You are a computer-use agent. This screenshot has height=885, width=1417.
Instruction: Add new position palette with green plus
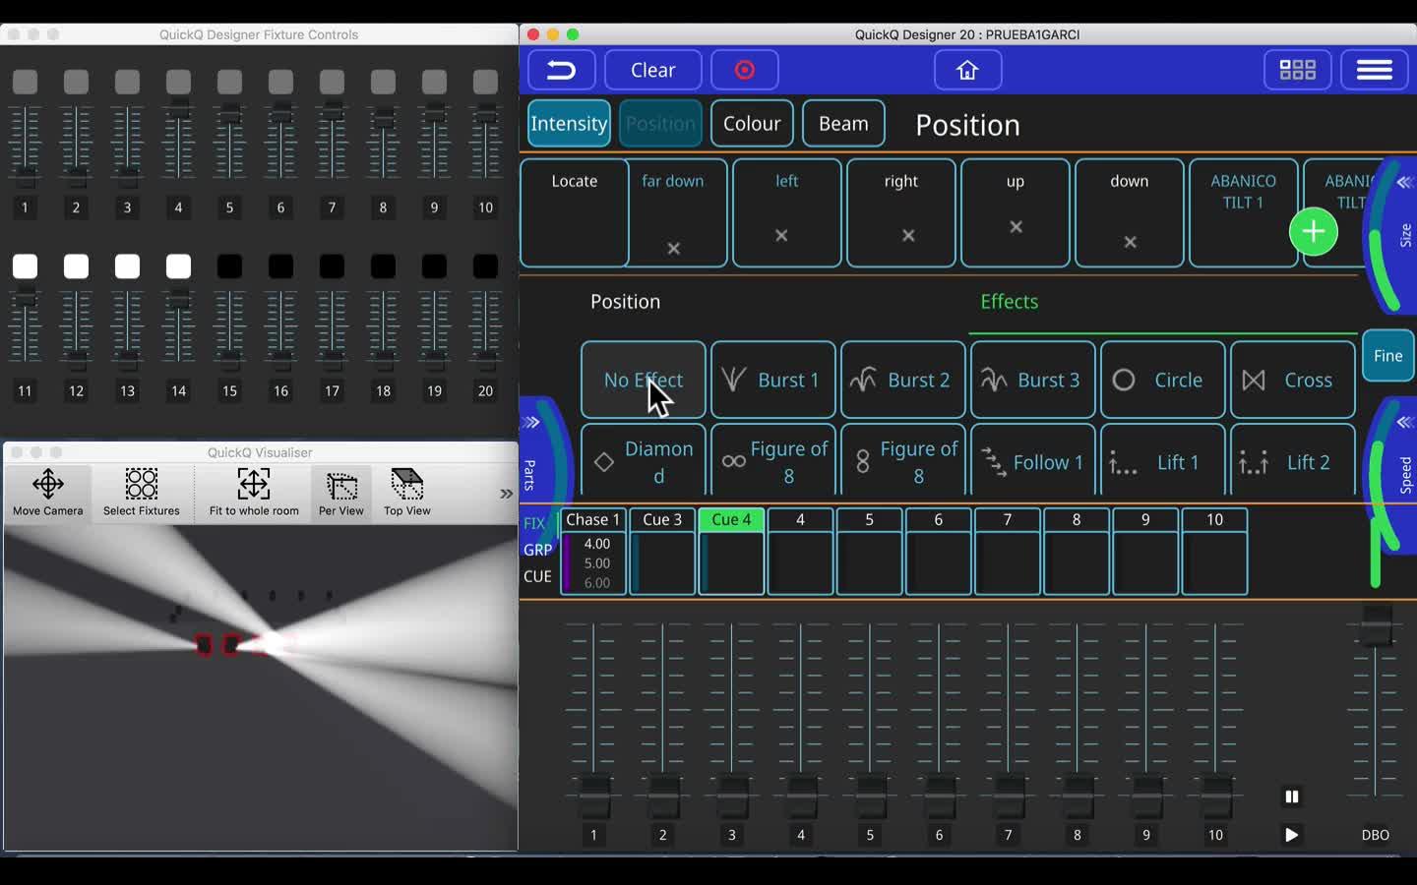[1313, 232]
